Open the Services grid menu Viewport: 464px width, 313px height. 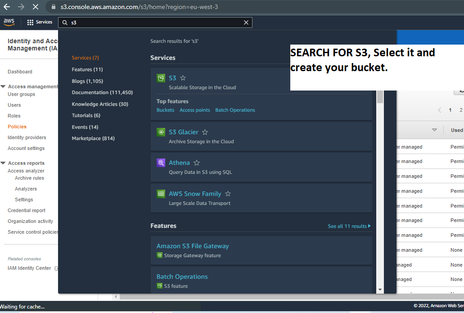[40, 22]
